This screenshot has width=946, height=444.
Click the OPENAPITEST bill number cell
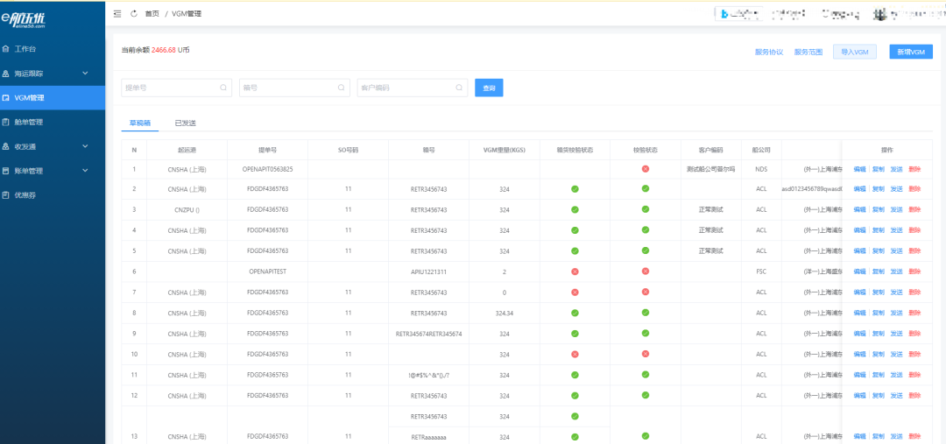point(267,271)
